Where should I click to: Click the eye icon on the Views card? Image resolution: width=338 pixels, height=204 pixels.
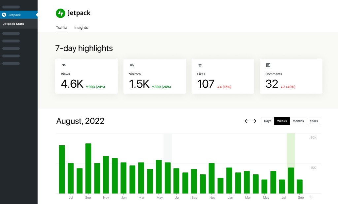pos(64,65)
